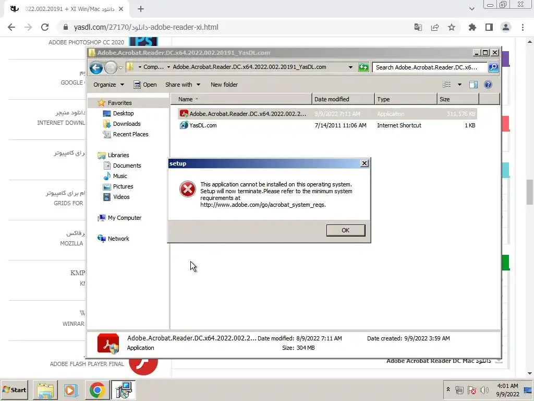This screenshot has width=534, height=401.
Task: Focus the Search Adobe.Acrobat.Reader field
Action: pos(430,67)
